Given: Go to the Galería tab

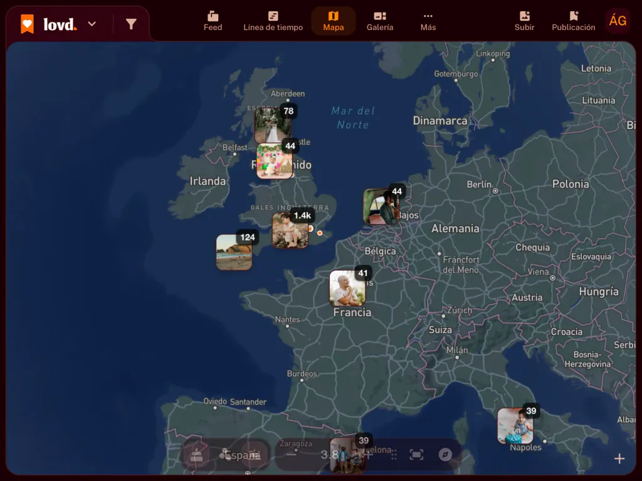Looking at the screenshot, I should pos(379,21).
